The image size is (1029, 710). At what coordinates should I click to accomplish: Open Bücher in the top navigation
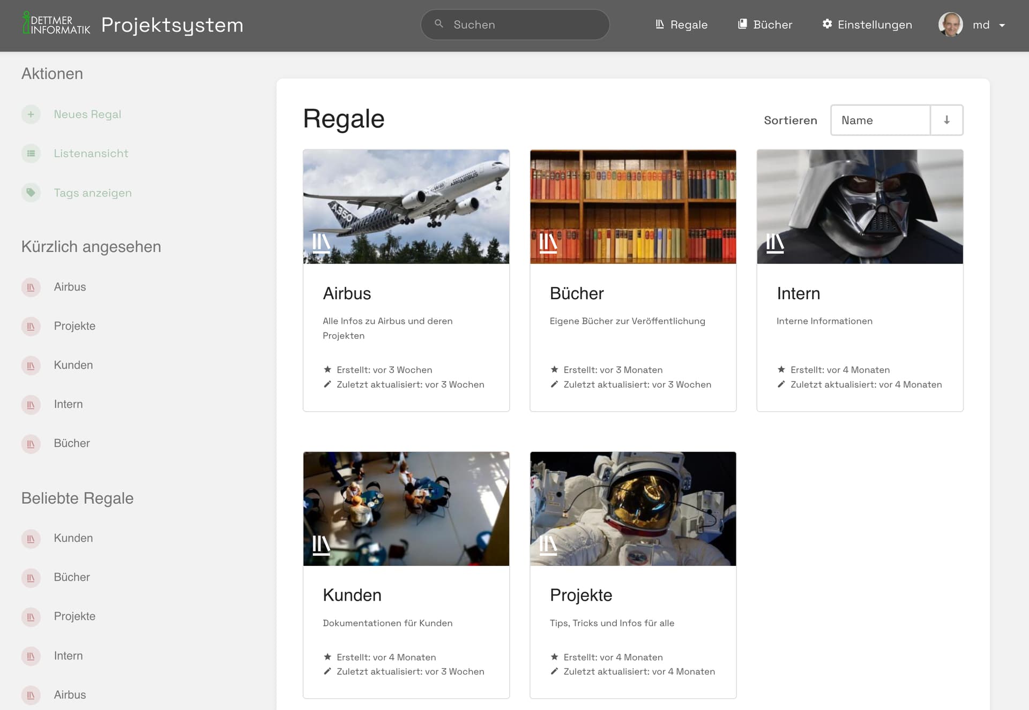tap(765, 25)
